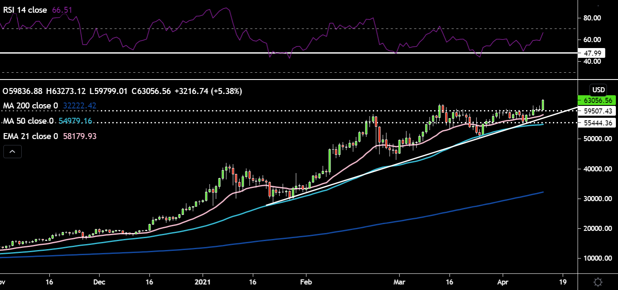618x290 pixels.
Task: Select the EMA 21 close indicator label
Action: click(30, 136)
